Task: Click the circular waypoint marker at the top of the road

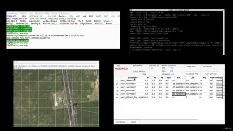Action: pyautogui.click(x=65, y=88)
